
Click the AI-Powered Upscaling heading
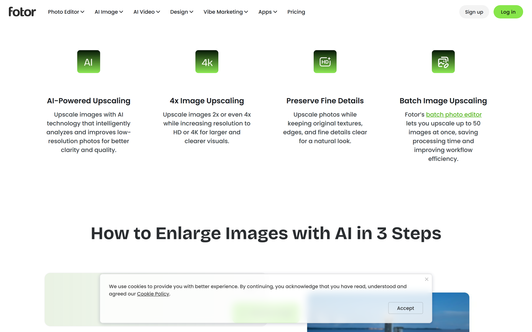(x=89, y=101)
